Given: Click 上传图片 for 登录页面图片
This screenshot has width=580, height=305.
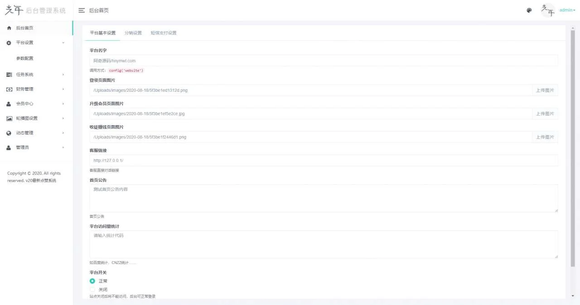Looking at the screenshot, I should 545,90.
